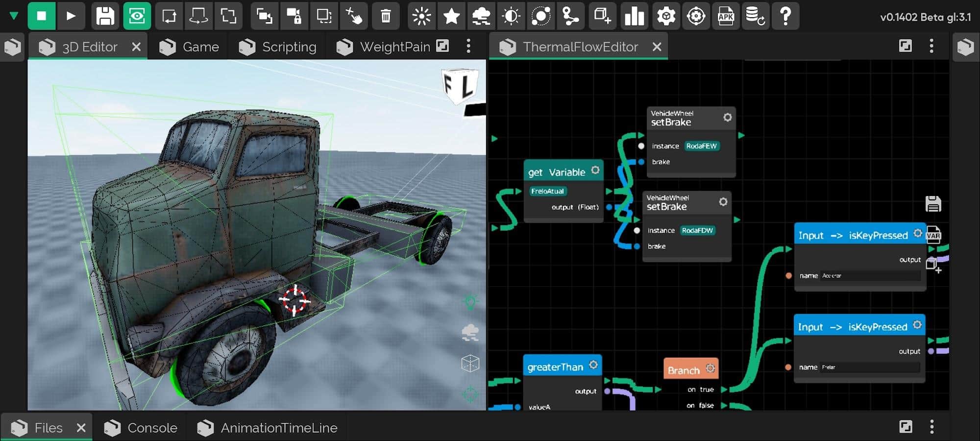Click the VAR file icon in ThermalFlow editor
Image resolution: width=980 pixels, height=441 pixels.
[933, 235]
